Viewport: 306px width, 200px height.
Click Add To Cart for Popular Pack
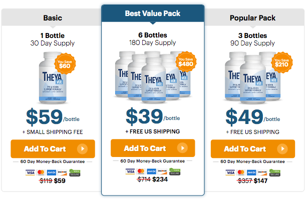click(253, 149)
